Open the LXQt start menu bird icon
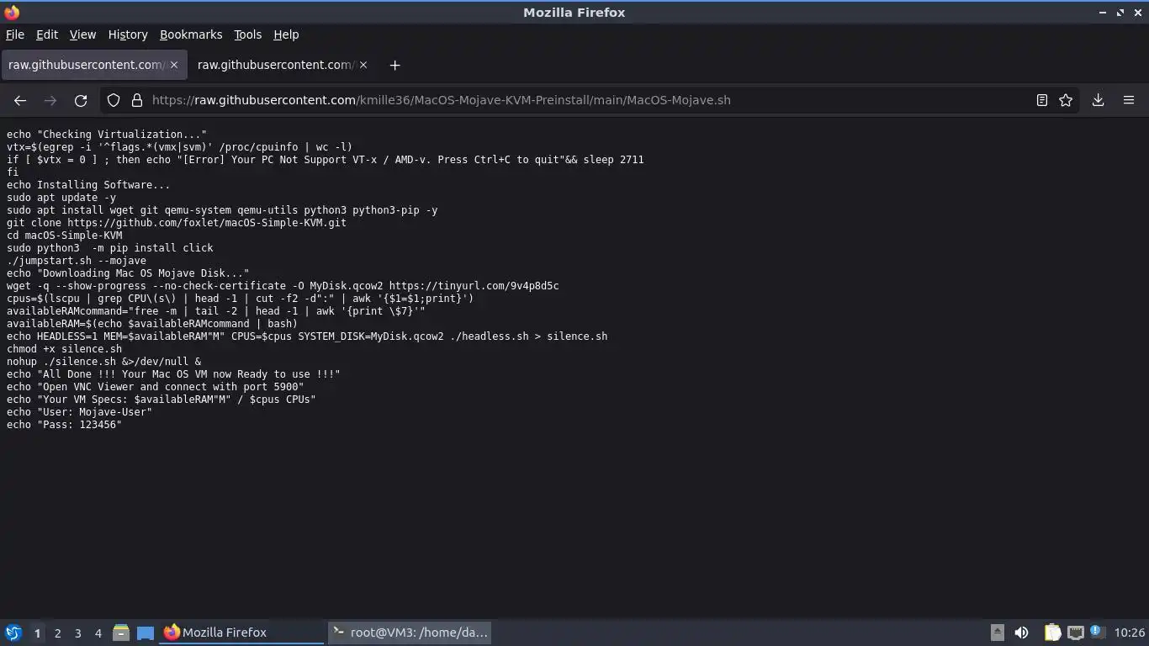 point(13,633)
